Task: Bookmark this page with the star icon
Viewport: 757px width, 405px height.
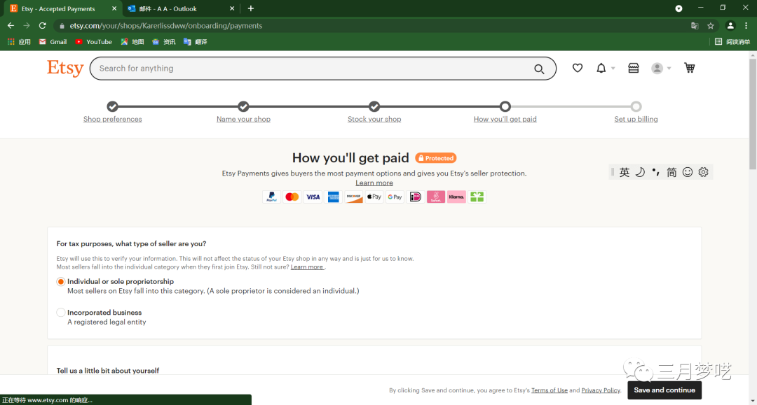Action: point(711,26)
